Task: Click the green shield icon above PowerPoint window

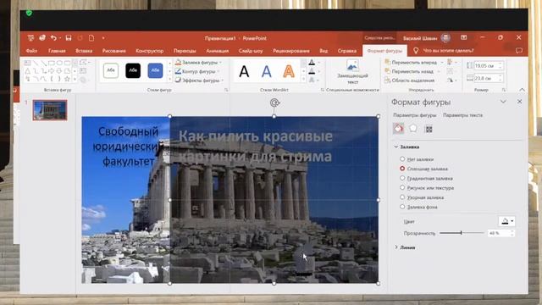Action: pyautogui.click(x=29, y=14)
